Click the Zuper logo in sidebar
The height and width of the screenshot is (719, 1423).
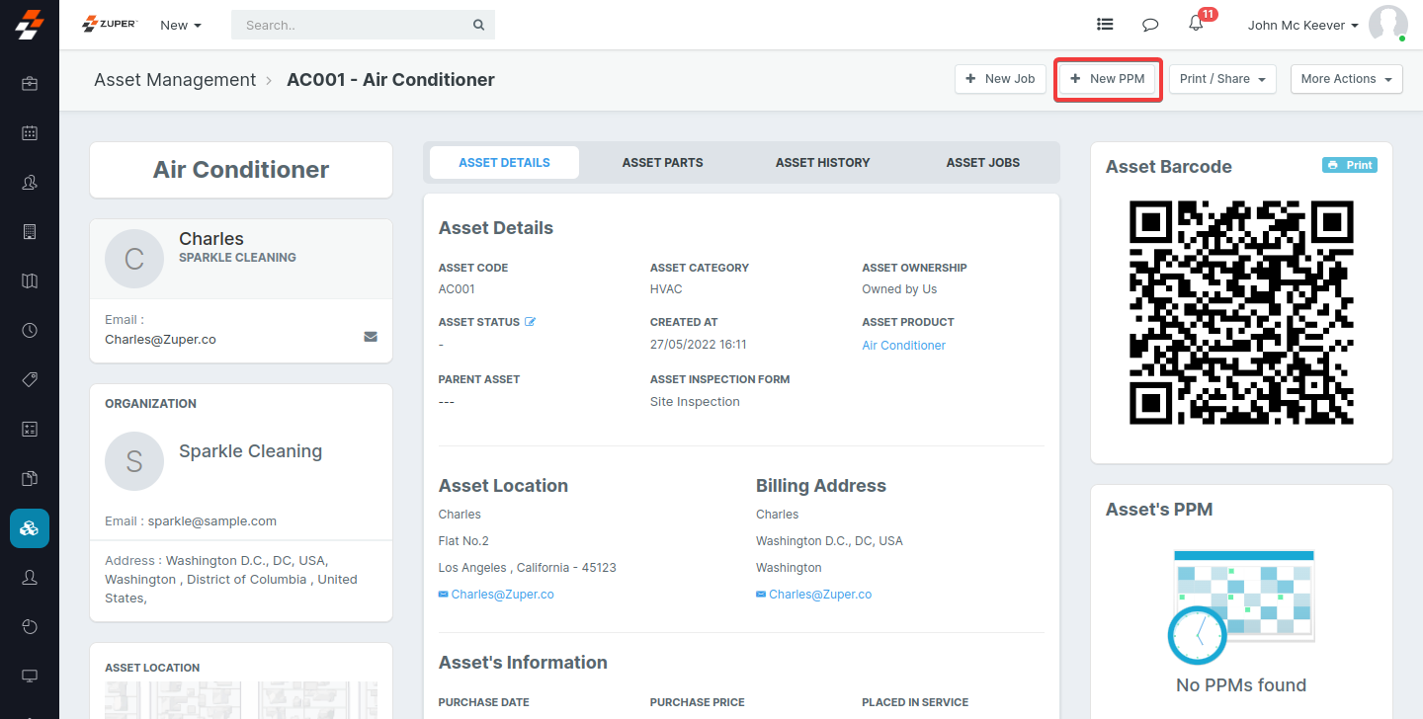pyautogui.click(x=29, y=24)
